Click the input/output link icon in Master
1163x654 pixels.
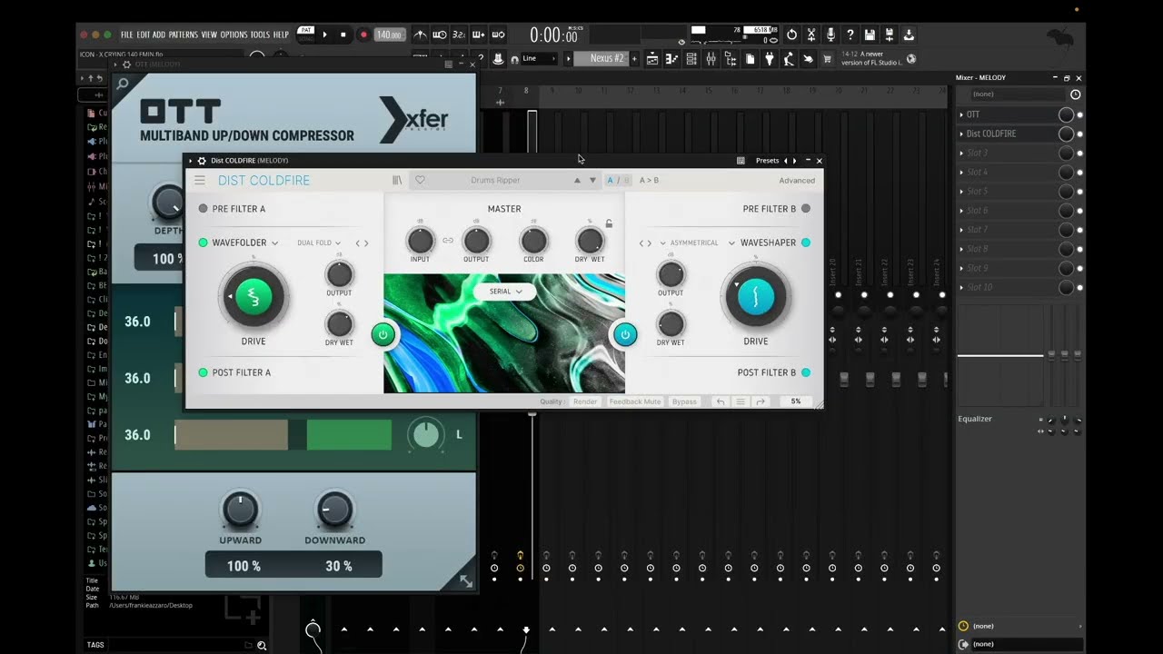point(448,241)
